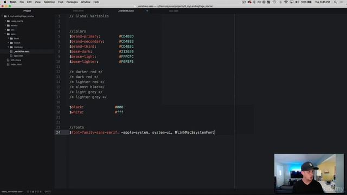Click the AirPlay display icon
Image resolution: width=347 pixels, height=195 pixels.
pyautogui.click(x=292, y=2)
